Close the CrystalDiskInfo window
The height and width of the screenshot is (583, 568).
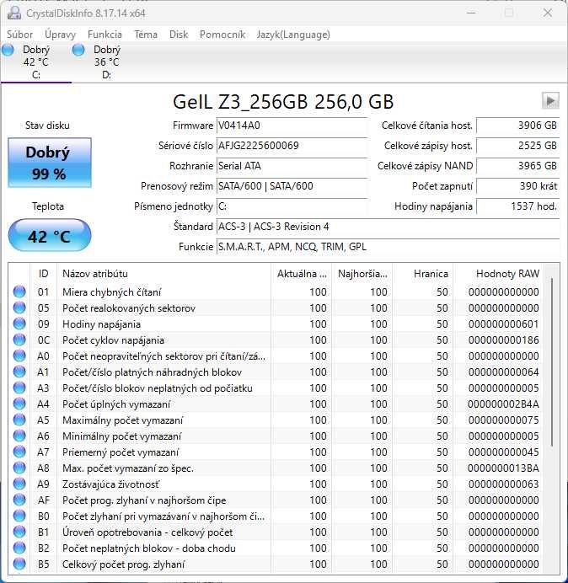click(548, 13)
